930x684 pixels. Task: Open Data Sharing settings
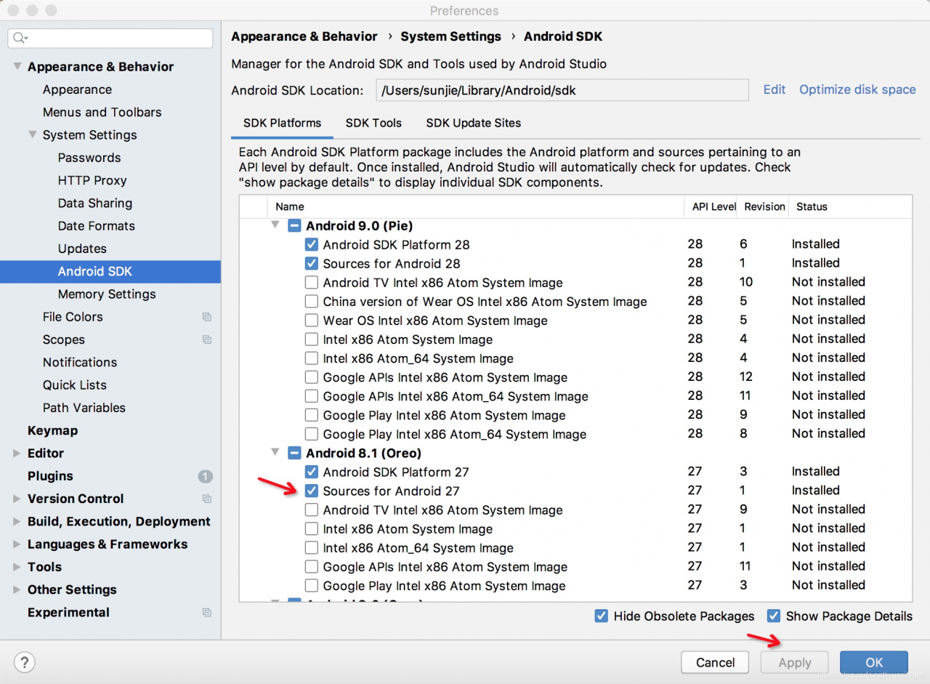95,203
